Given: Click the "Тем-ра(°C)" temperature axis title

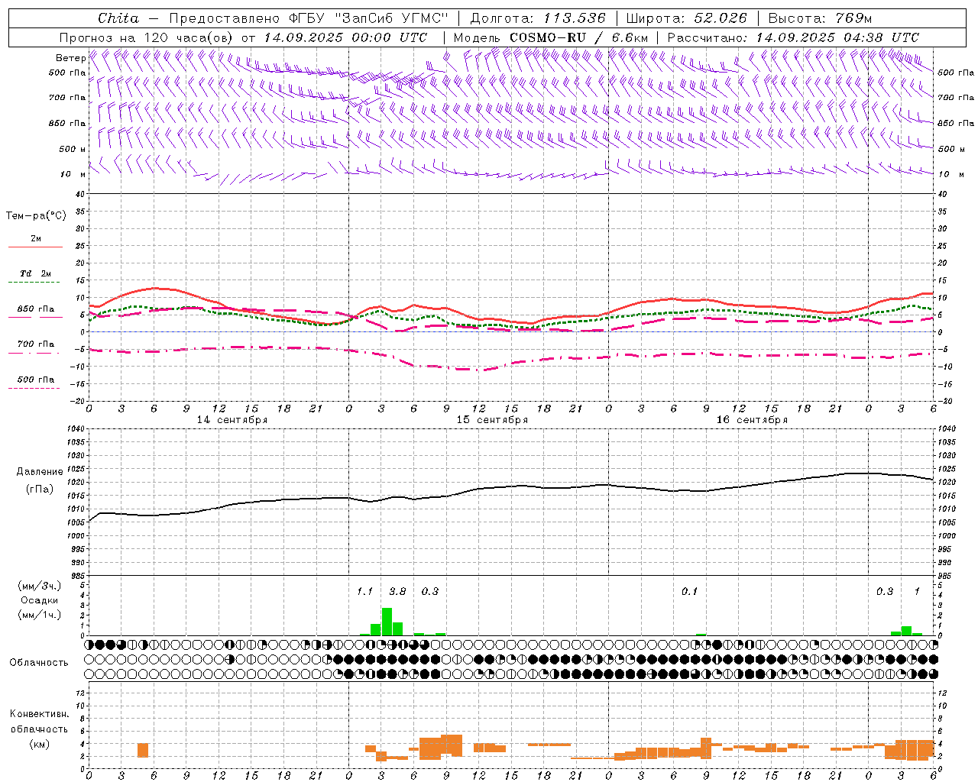Looking at the screenshot, I should 36,216.
